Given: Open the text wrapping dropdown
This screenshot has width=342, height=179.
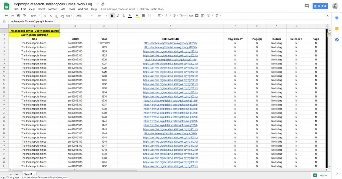Looking at the screenshot, I should tap(175, 16).
